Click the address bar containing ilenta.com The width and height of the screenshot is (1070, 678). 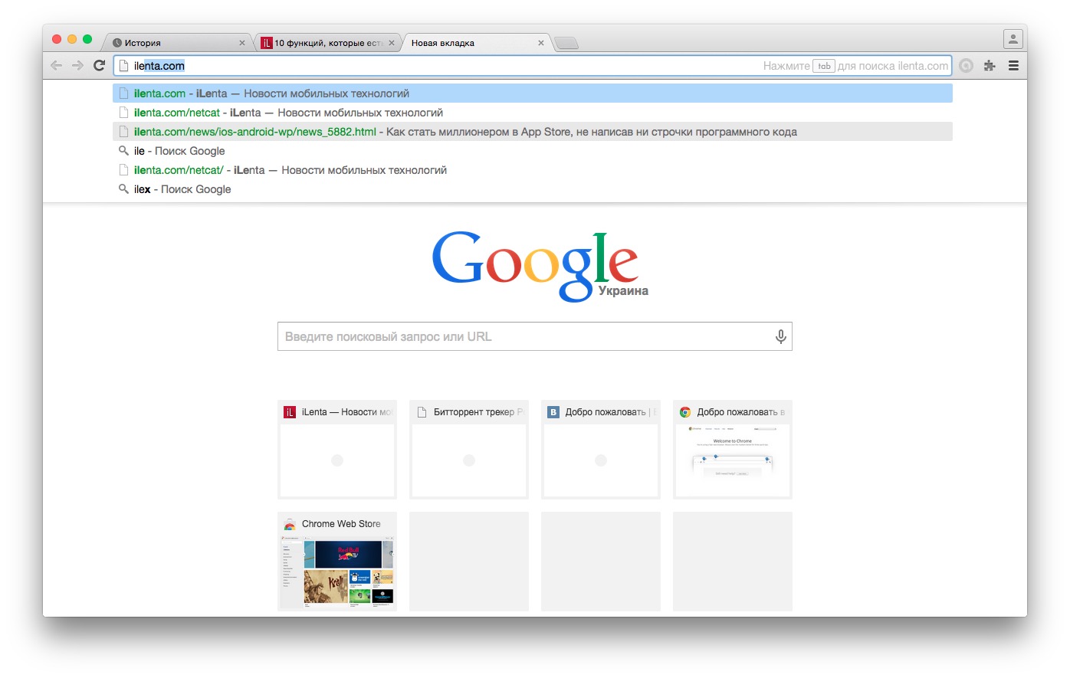click(533, 66)
